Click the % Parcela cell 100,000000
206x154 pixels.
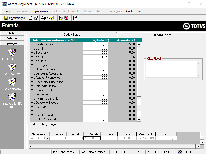[x=92, y=138]
